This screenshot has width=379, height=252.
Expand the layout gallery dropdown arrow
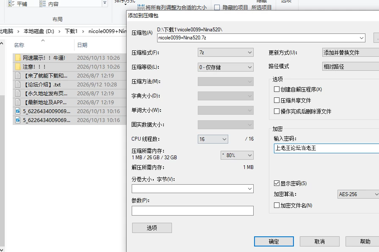[105, 3]
